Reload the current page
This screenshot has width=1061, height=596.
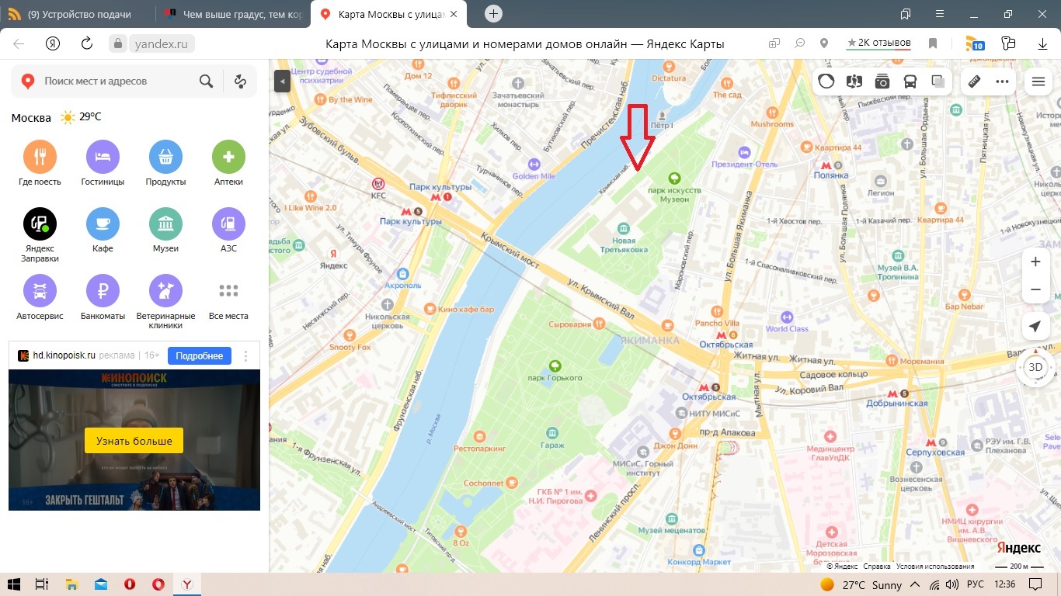click(87, 43)
